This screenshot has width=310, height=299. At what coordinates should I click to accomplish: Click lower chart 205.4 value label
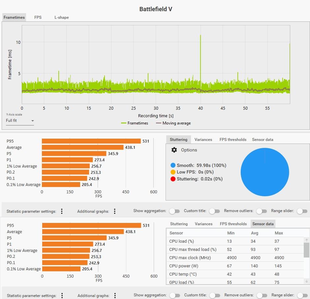point(87,269)
